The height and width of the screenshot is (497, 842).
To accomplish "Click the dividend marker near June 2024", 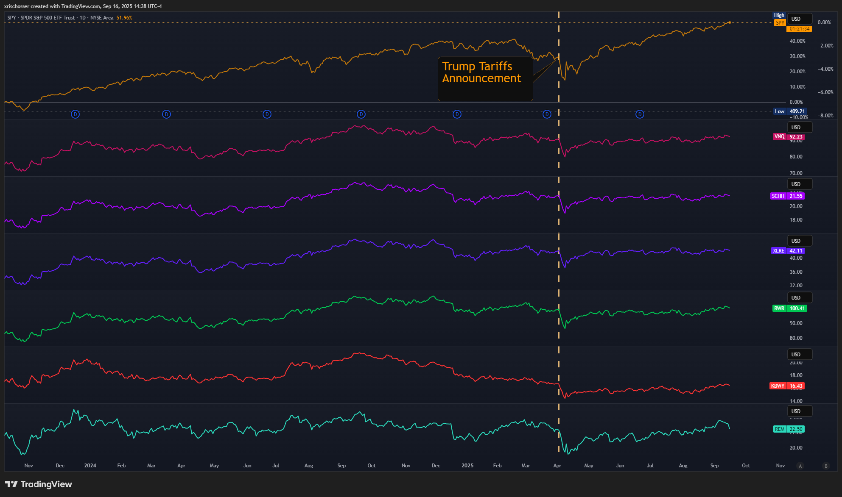I will (267, 114).
